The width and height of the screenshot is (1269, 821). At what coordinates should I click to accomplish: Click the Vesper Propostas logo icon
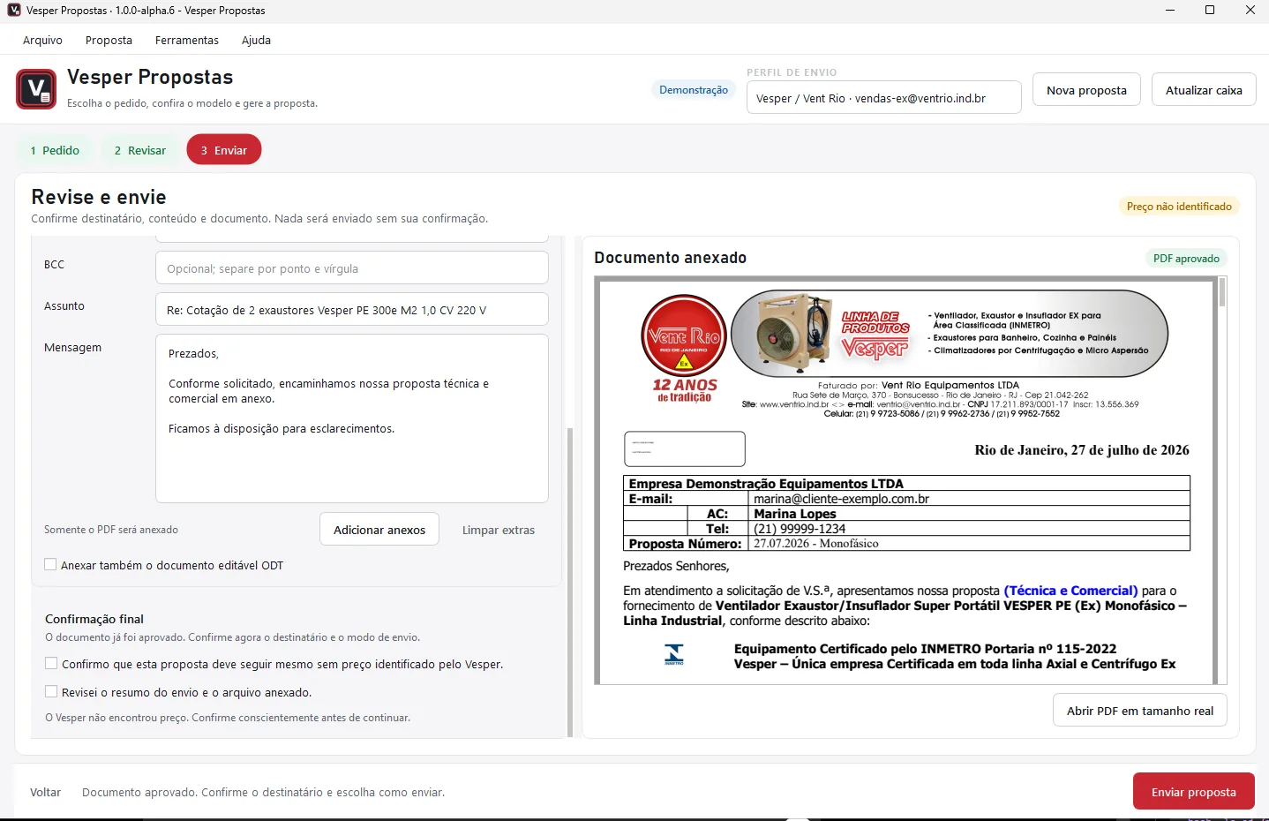[36, 89]
